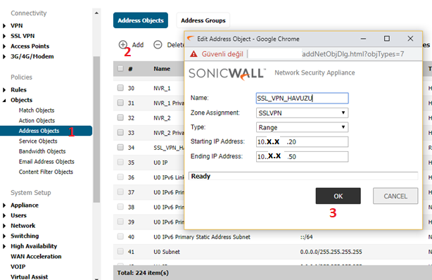
Task: Select Address Objects in the sidebar
Action: [x=46, y=131]
